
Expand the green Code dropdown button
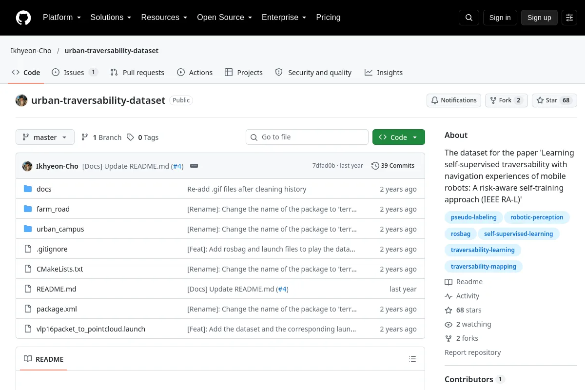click(399, 137)
